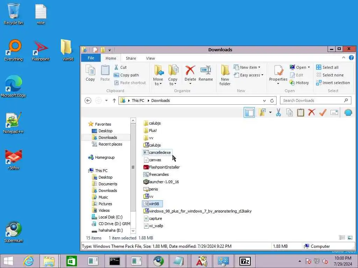
Task: Click the Edit ribbon button
Action: click(x=296, y=75)
